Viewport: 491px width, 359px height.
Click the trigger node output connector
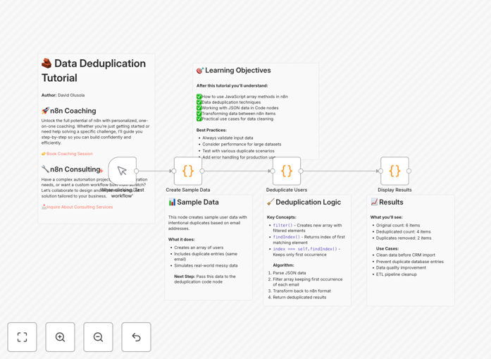[137, 171]
